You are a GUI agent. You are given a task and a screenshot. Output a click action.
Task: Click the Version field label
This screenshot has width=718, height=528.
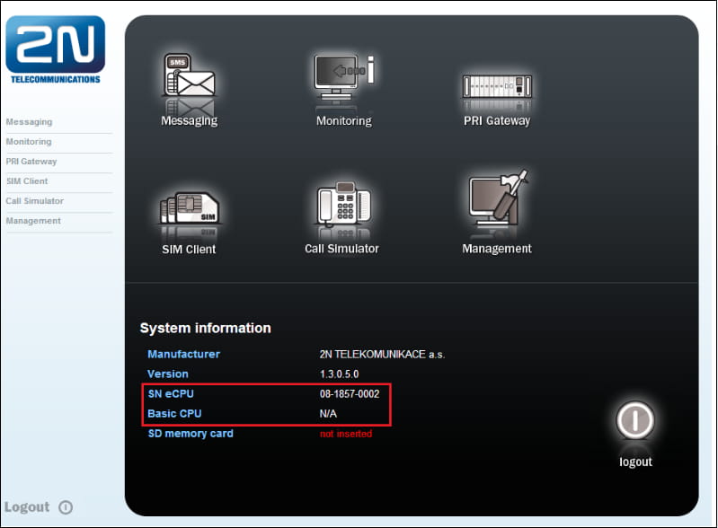(168, 374)
